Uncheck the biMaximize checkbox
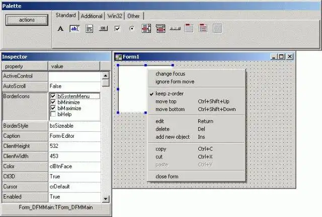This screenshot has height=217, width=322. coord(53,108)
